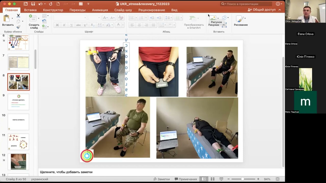
Task: Select slide 12 thumbnail in the panel
Action: point(18,162)
